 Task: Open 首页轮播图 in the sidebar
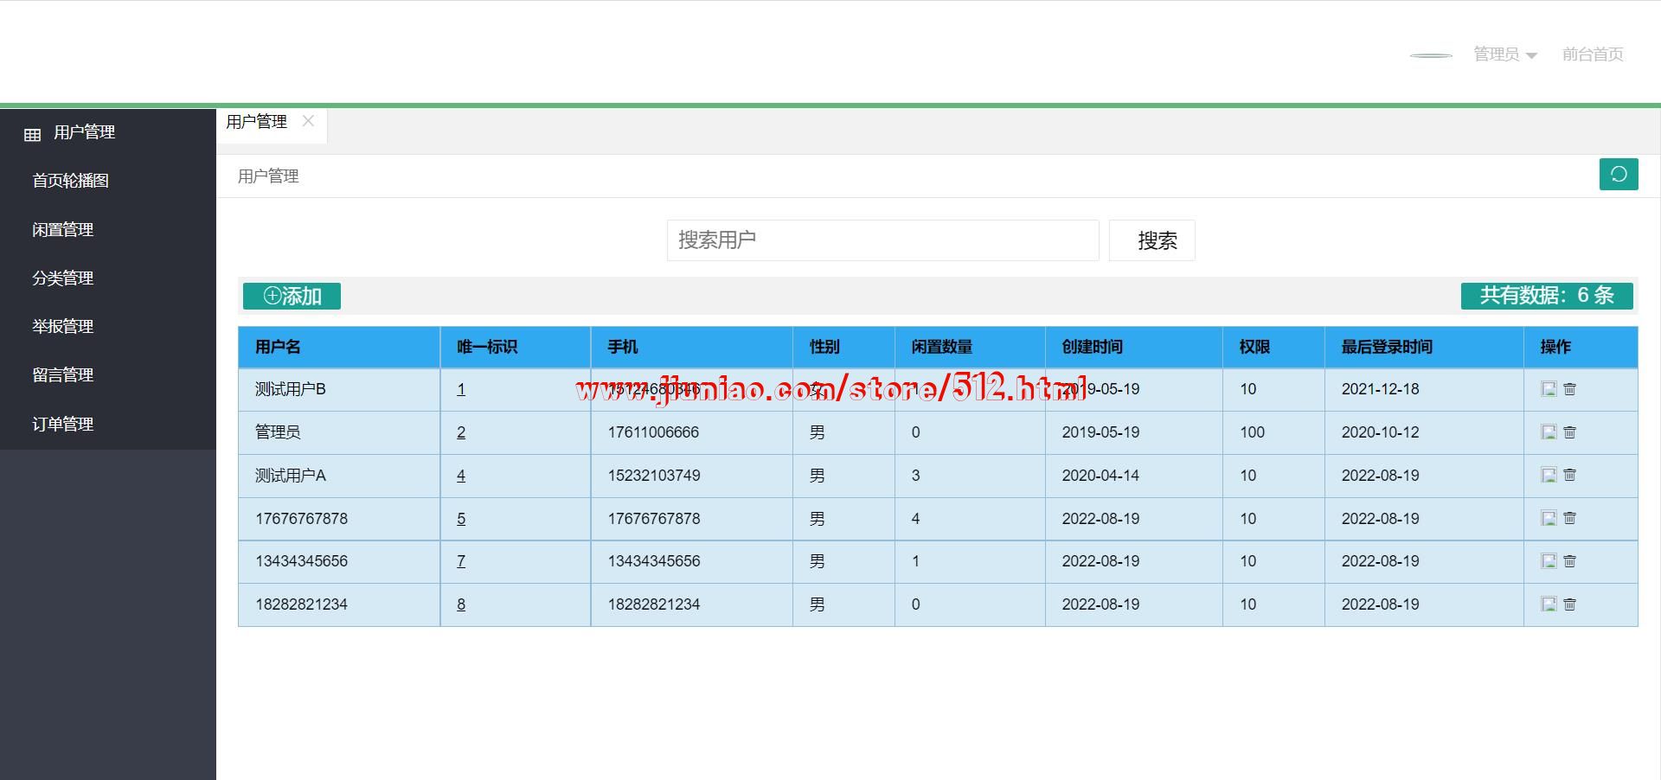coord(71,181)
